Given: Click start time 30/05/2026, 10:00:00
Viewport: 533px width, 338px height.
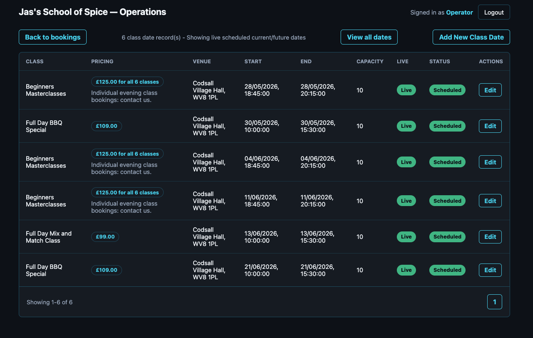Looking at the screenshot, I should [262, 126].
